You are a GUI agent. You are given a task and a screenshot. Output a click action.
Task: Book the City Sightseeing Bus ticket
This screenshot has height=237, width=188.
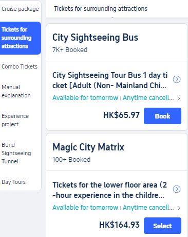click(162, 116)
